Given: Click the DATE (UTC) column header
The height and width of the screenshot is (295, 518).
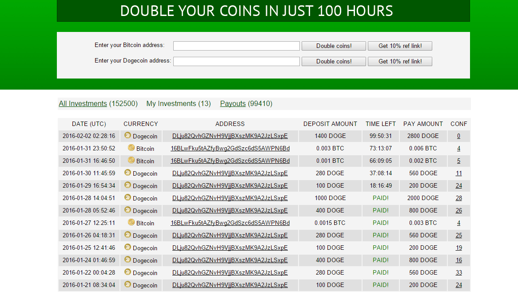Looking at the screenshot, I should click(x=89, y=124).
